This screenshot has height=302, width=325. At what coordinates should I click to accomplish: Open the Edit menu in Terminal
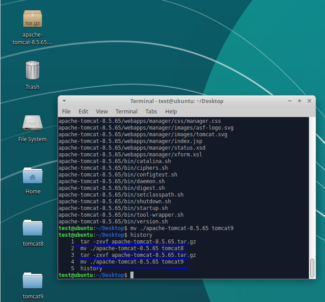pyautogui.click(x=83, y=112)
